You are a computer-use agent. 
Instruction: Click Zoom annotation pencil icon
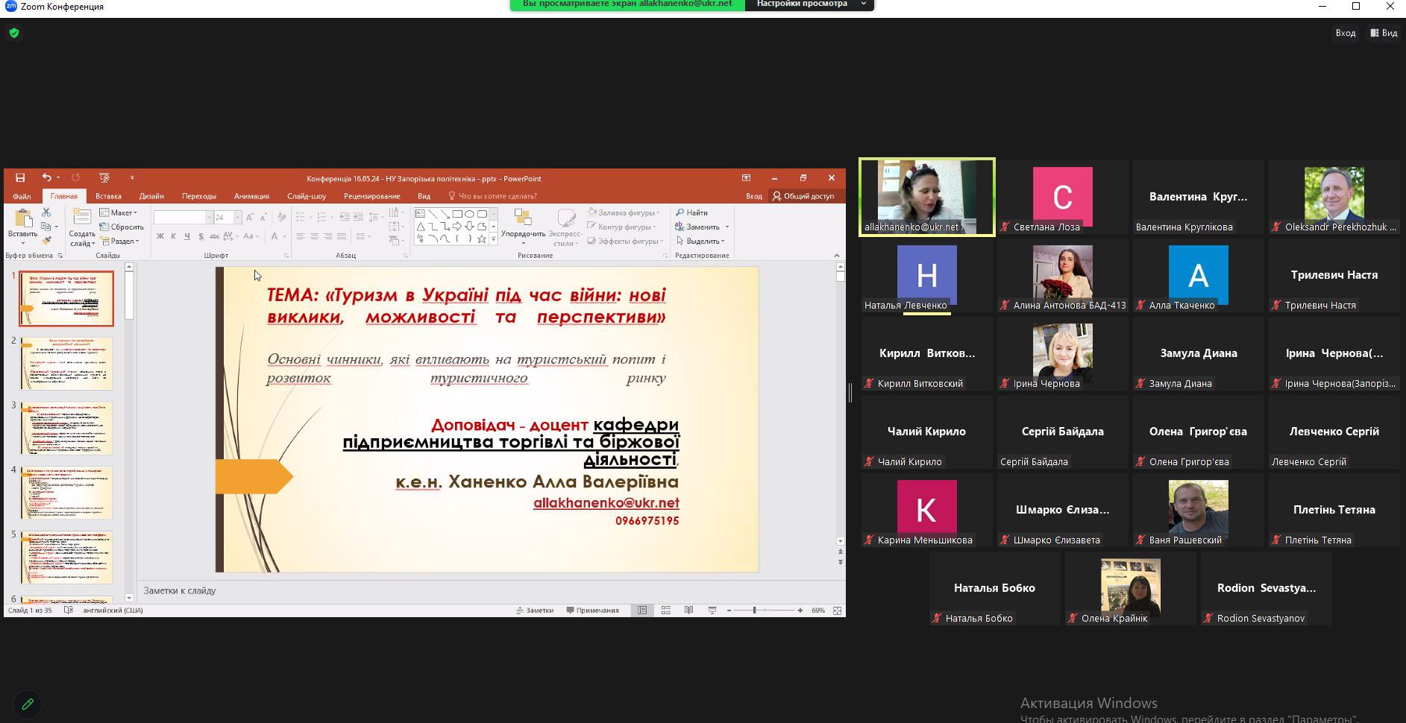(x=28, y=704)
